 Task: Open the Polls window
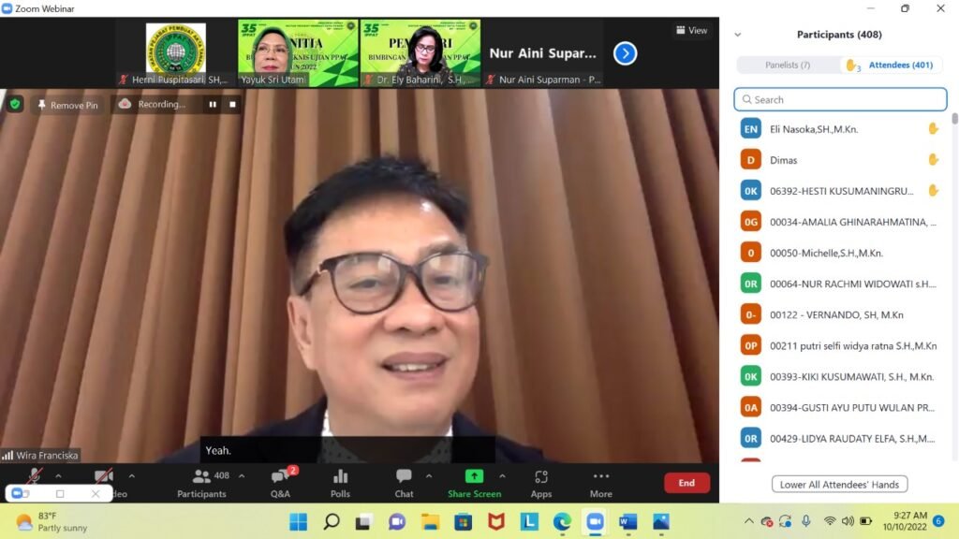pyautogui.click(x=340, y=483)
